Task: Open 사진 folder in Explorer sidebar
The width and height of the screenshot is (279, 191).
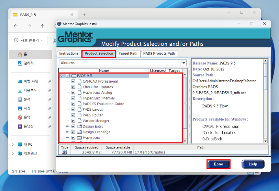Action: 30,108
